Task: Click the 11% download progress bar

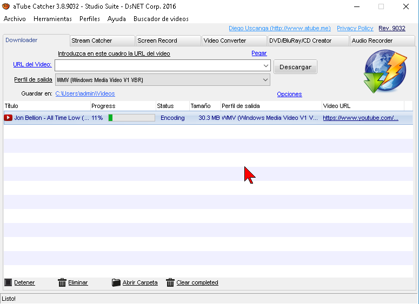Action: point(131,118)
